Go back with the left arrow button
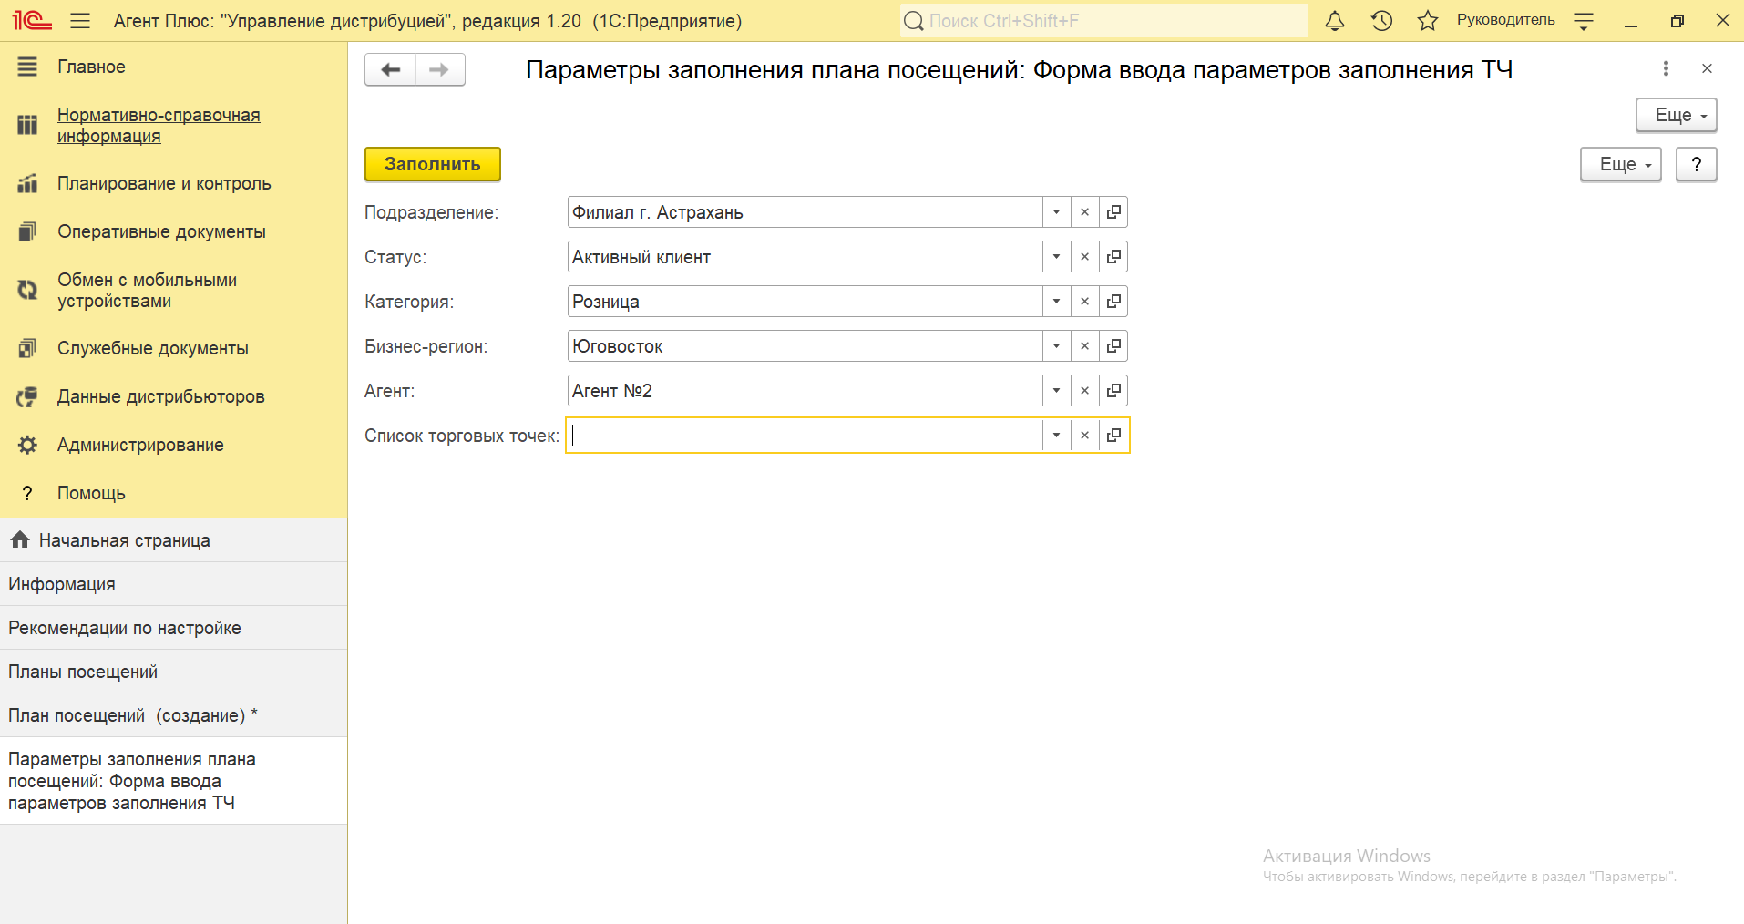 391,69
